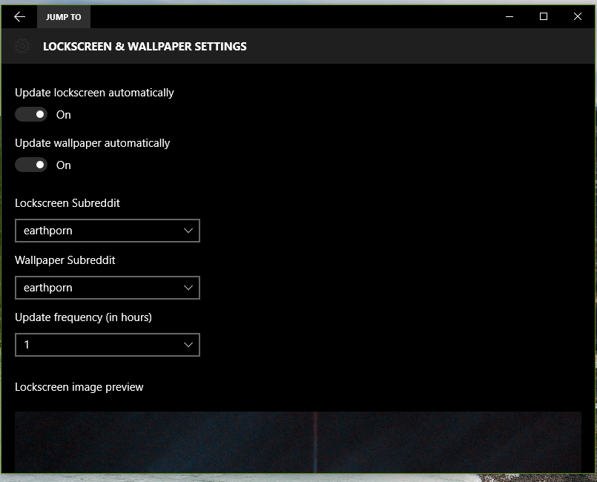Click the LOCKSCREEN & WALLPAPER SETTINGS heading
This screenshot has width=597, height=482.
145,46
